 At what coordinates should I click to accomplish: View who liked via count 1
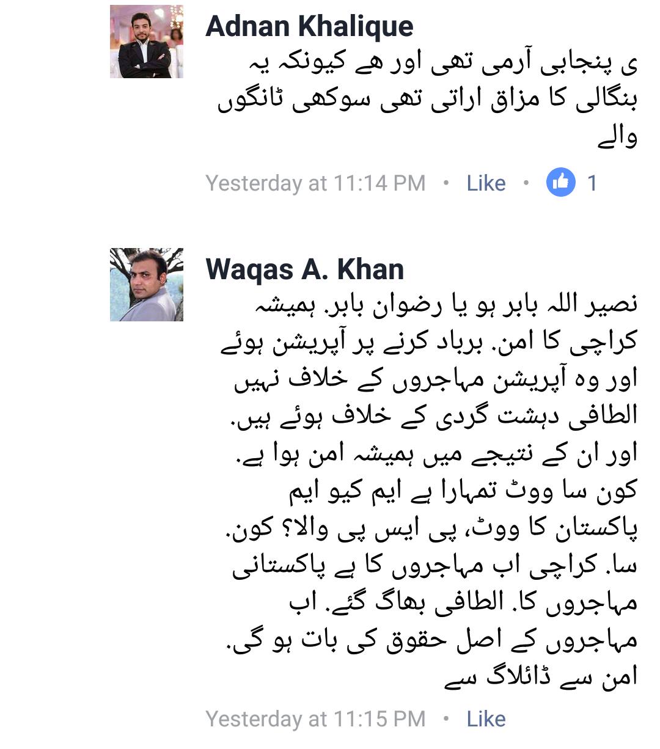point(592,183)
